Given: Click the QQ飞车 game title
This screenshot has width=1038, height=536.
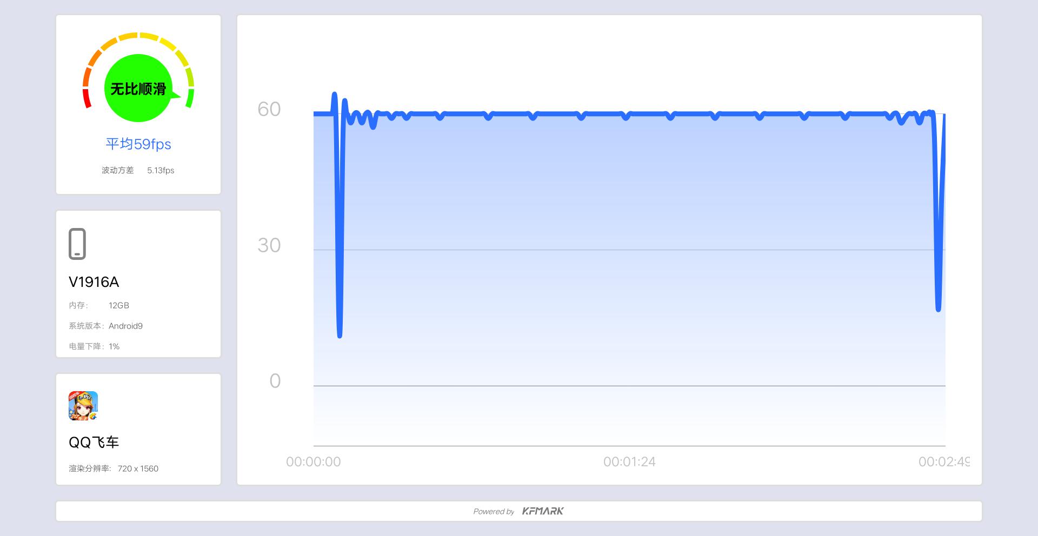Looking at the screenshot, I should pyautogui.click(x=94, y=443).
